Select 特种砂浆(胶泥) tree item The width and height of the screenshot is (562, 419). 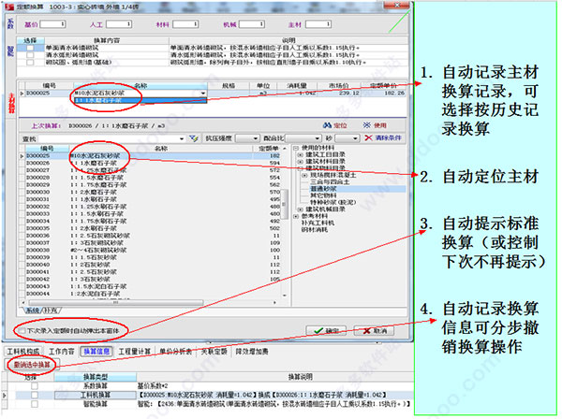pos(333,202)
